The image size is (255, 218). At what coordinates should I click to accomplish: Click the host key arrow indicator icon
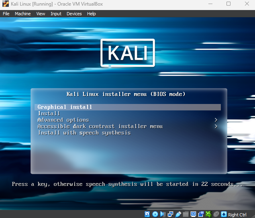224,214
